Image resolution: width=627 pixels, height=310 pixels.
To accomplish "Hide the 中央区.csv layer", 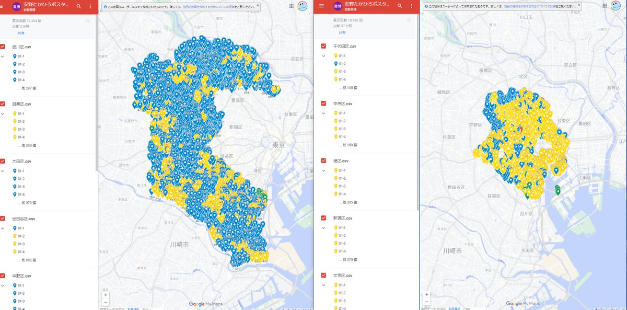I will point(324,104).
